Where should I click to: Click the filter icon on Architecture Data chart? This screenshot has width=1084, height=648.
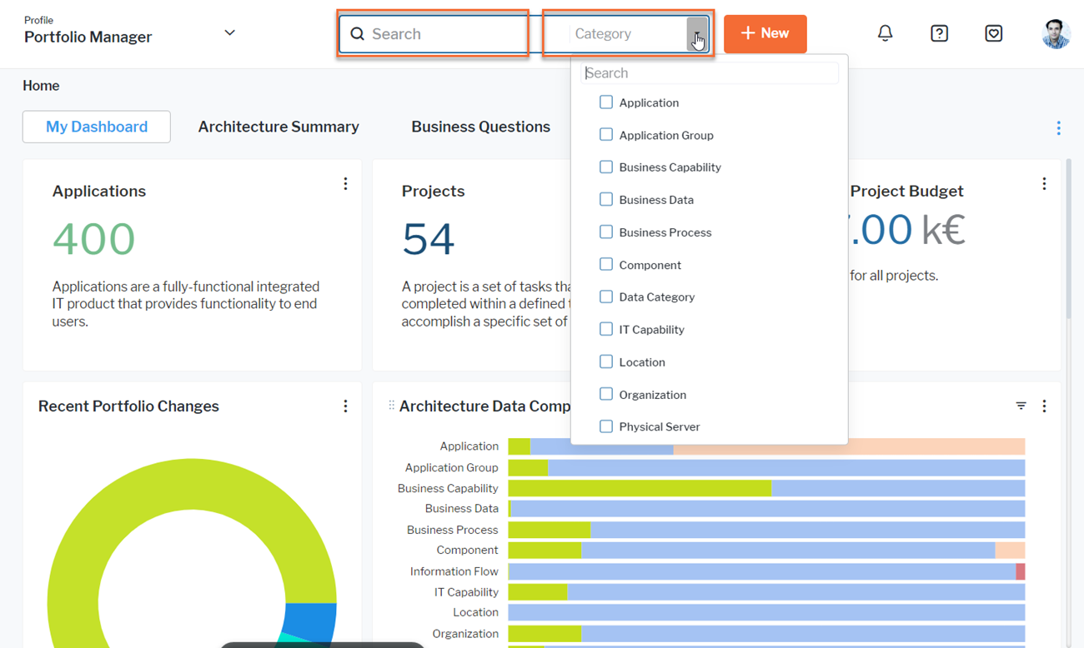(1021, 406)
